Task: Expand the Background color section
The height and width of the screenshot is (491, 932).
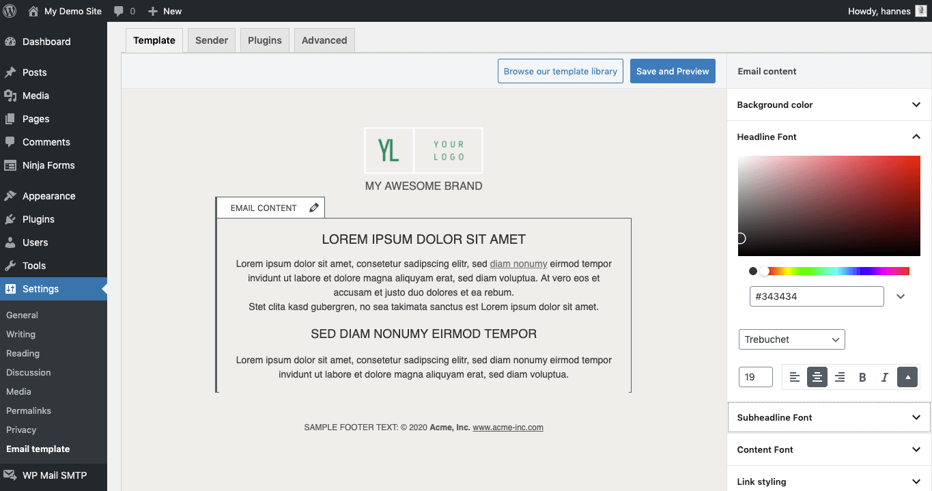Action: click(829, 104)
